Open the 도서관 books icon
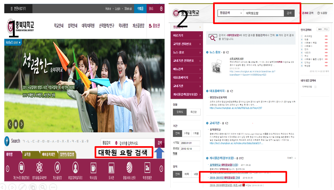 pyautogui.click(x=111, y=168)
